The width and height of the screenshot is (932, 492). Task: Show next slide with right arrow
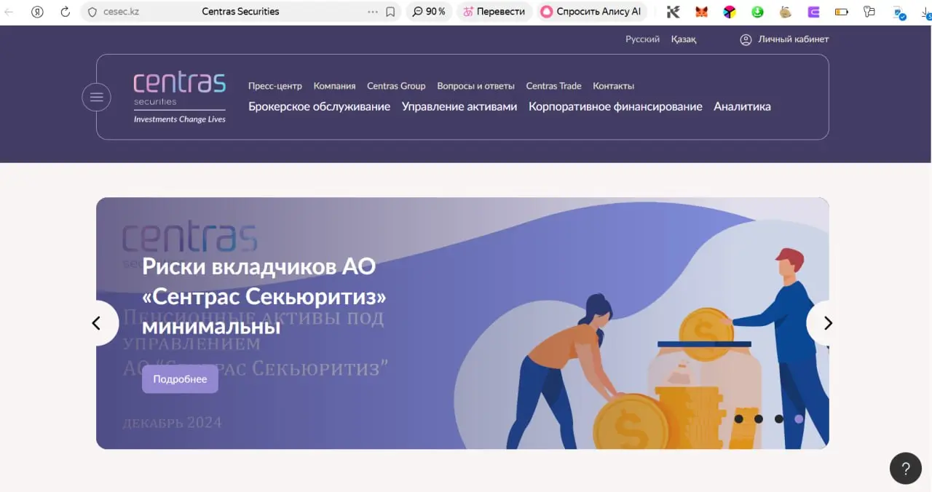point(827,323)
